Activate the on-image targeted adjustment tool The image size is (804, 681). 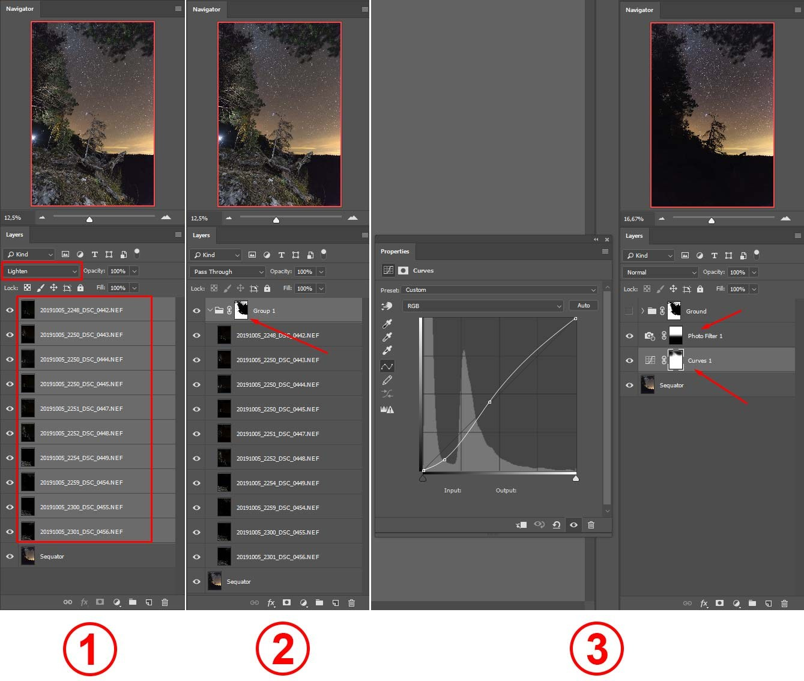pyautogui.click(x=387, y=306)
